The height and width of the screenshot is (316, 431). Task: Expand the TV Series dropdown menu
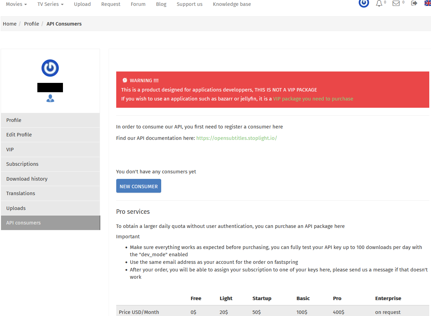(50, 4)
